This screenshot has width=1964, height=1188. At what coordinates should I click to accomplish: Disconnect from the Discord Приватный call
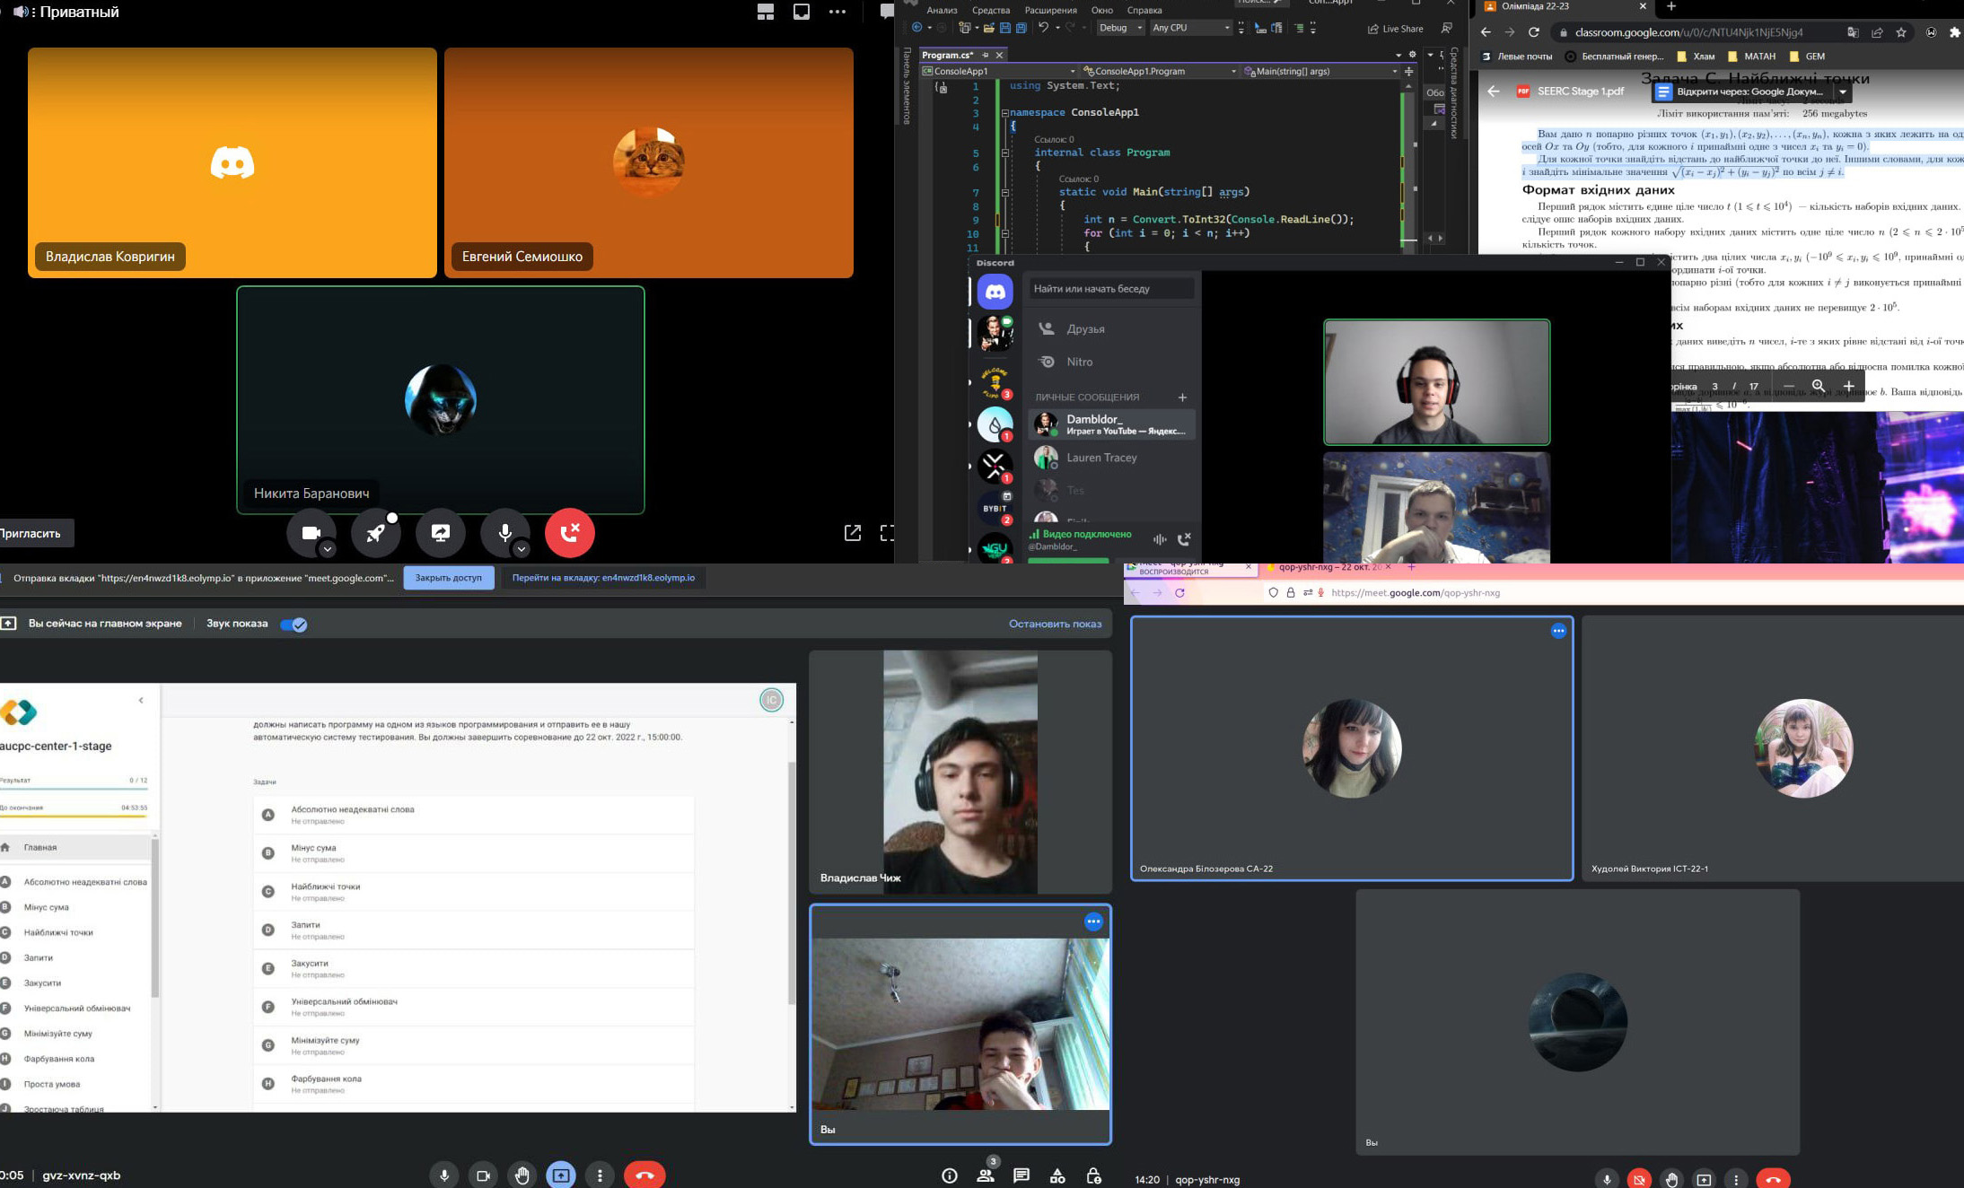[570, 532]
